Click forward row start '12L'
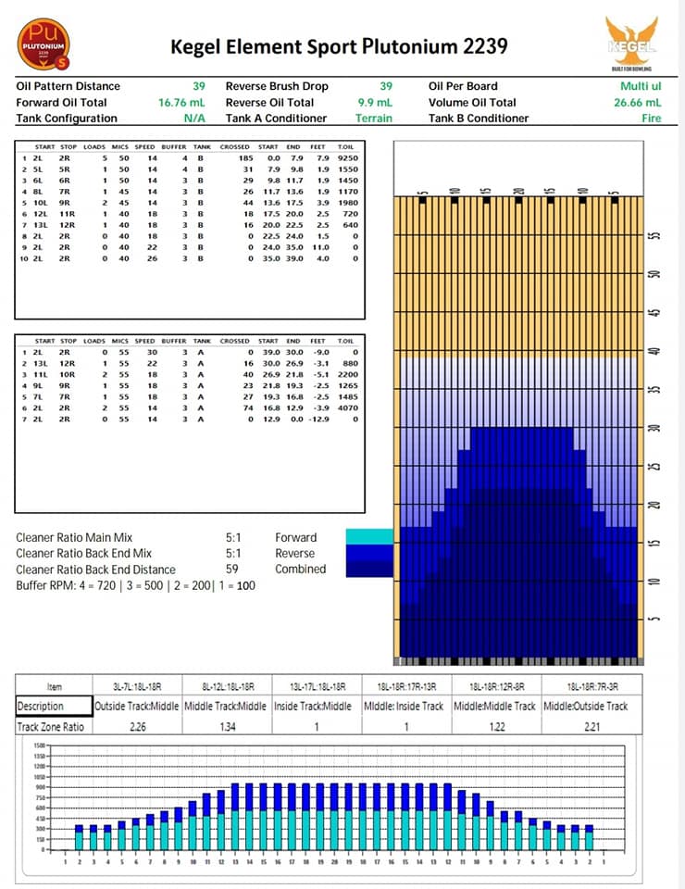The image size is (685, 889). point(40,214)
